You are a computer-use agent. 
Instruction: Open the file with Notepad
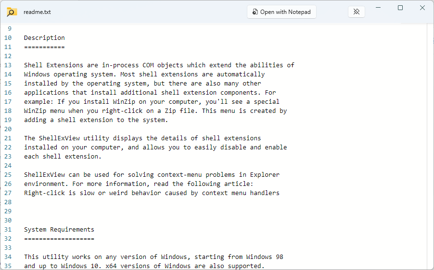tap(281, 12)
